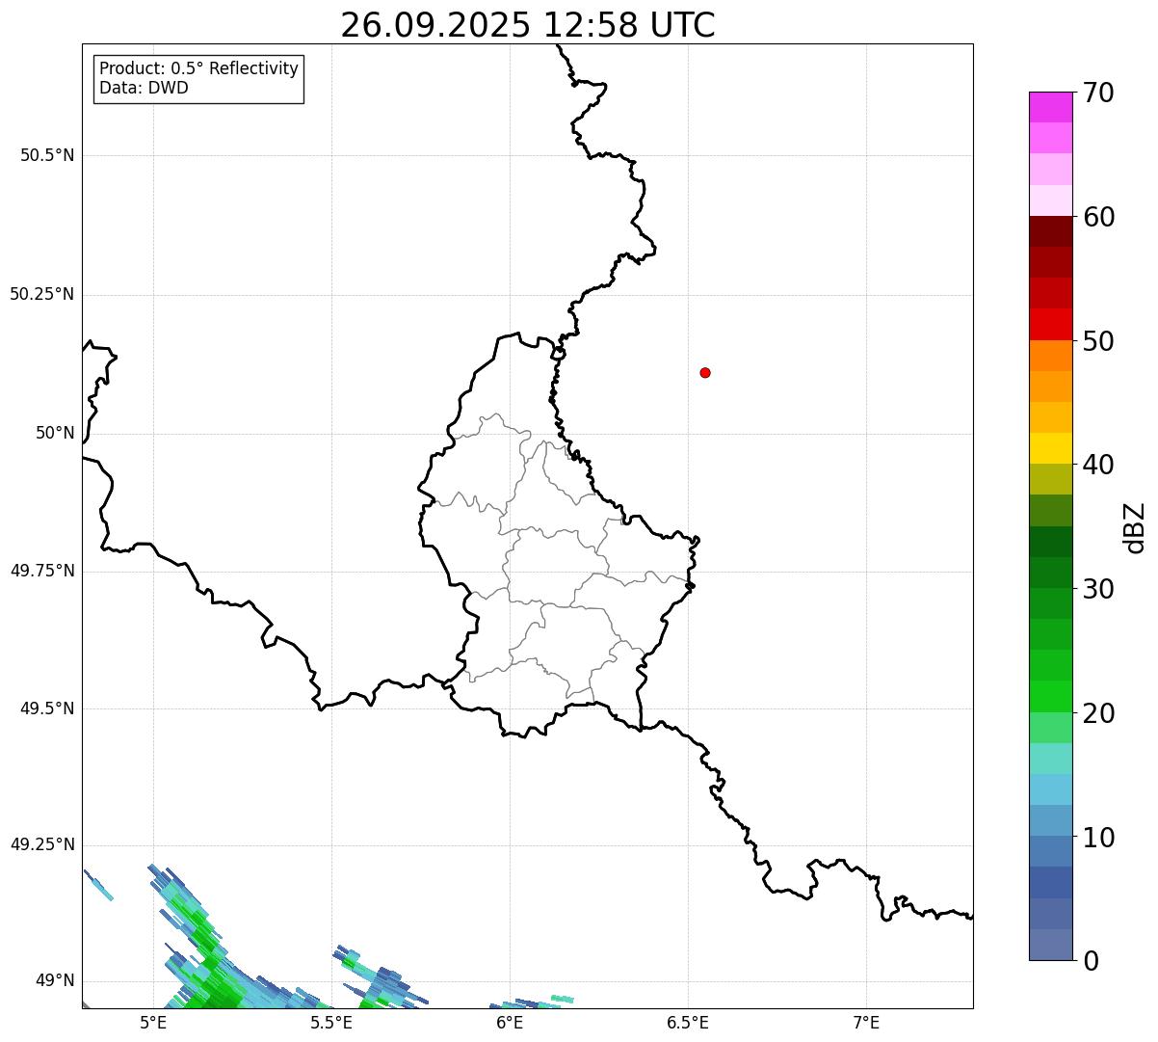Click the bright red colorbar swatch at 50 dBZ
Screen dimensions: 1158x1042
click(x=1050, y=325)
